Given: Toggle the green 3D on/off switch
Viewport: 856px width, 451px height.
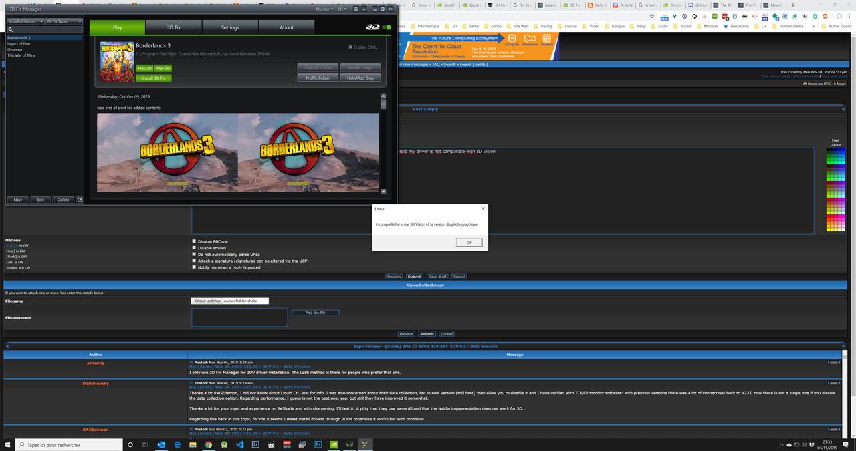Looking at the screenshot, I should coord(387,27).
